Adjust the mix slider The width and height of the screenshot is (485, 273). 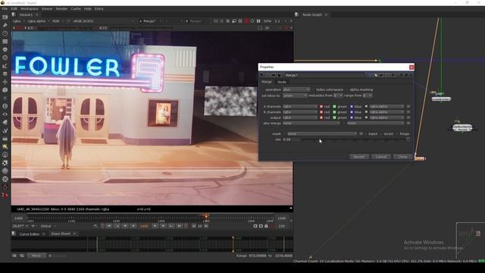pos(355,140)
